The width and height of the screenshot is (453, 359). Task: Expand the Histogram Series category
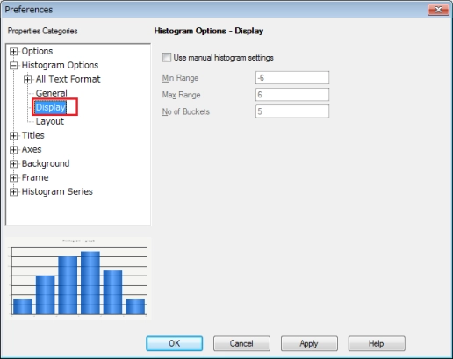click(13, 192)
